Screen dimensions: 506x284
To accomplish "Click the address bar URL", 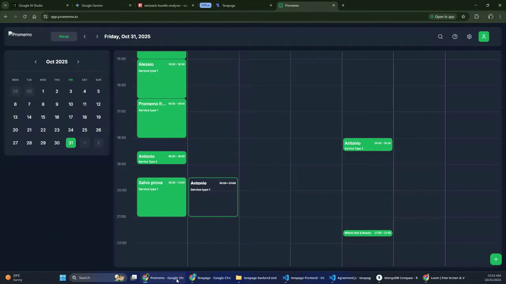I will coord(64,17).
